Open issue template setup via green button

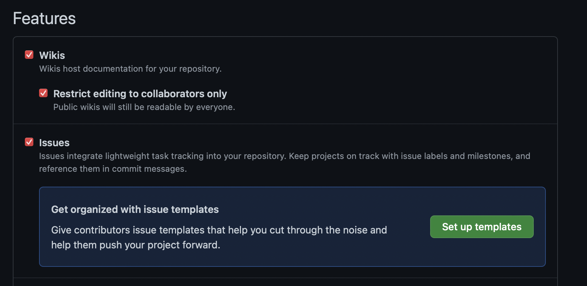click(482, 227)
